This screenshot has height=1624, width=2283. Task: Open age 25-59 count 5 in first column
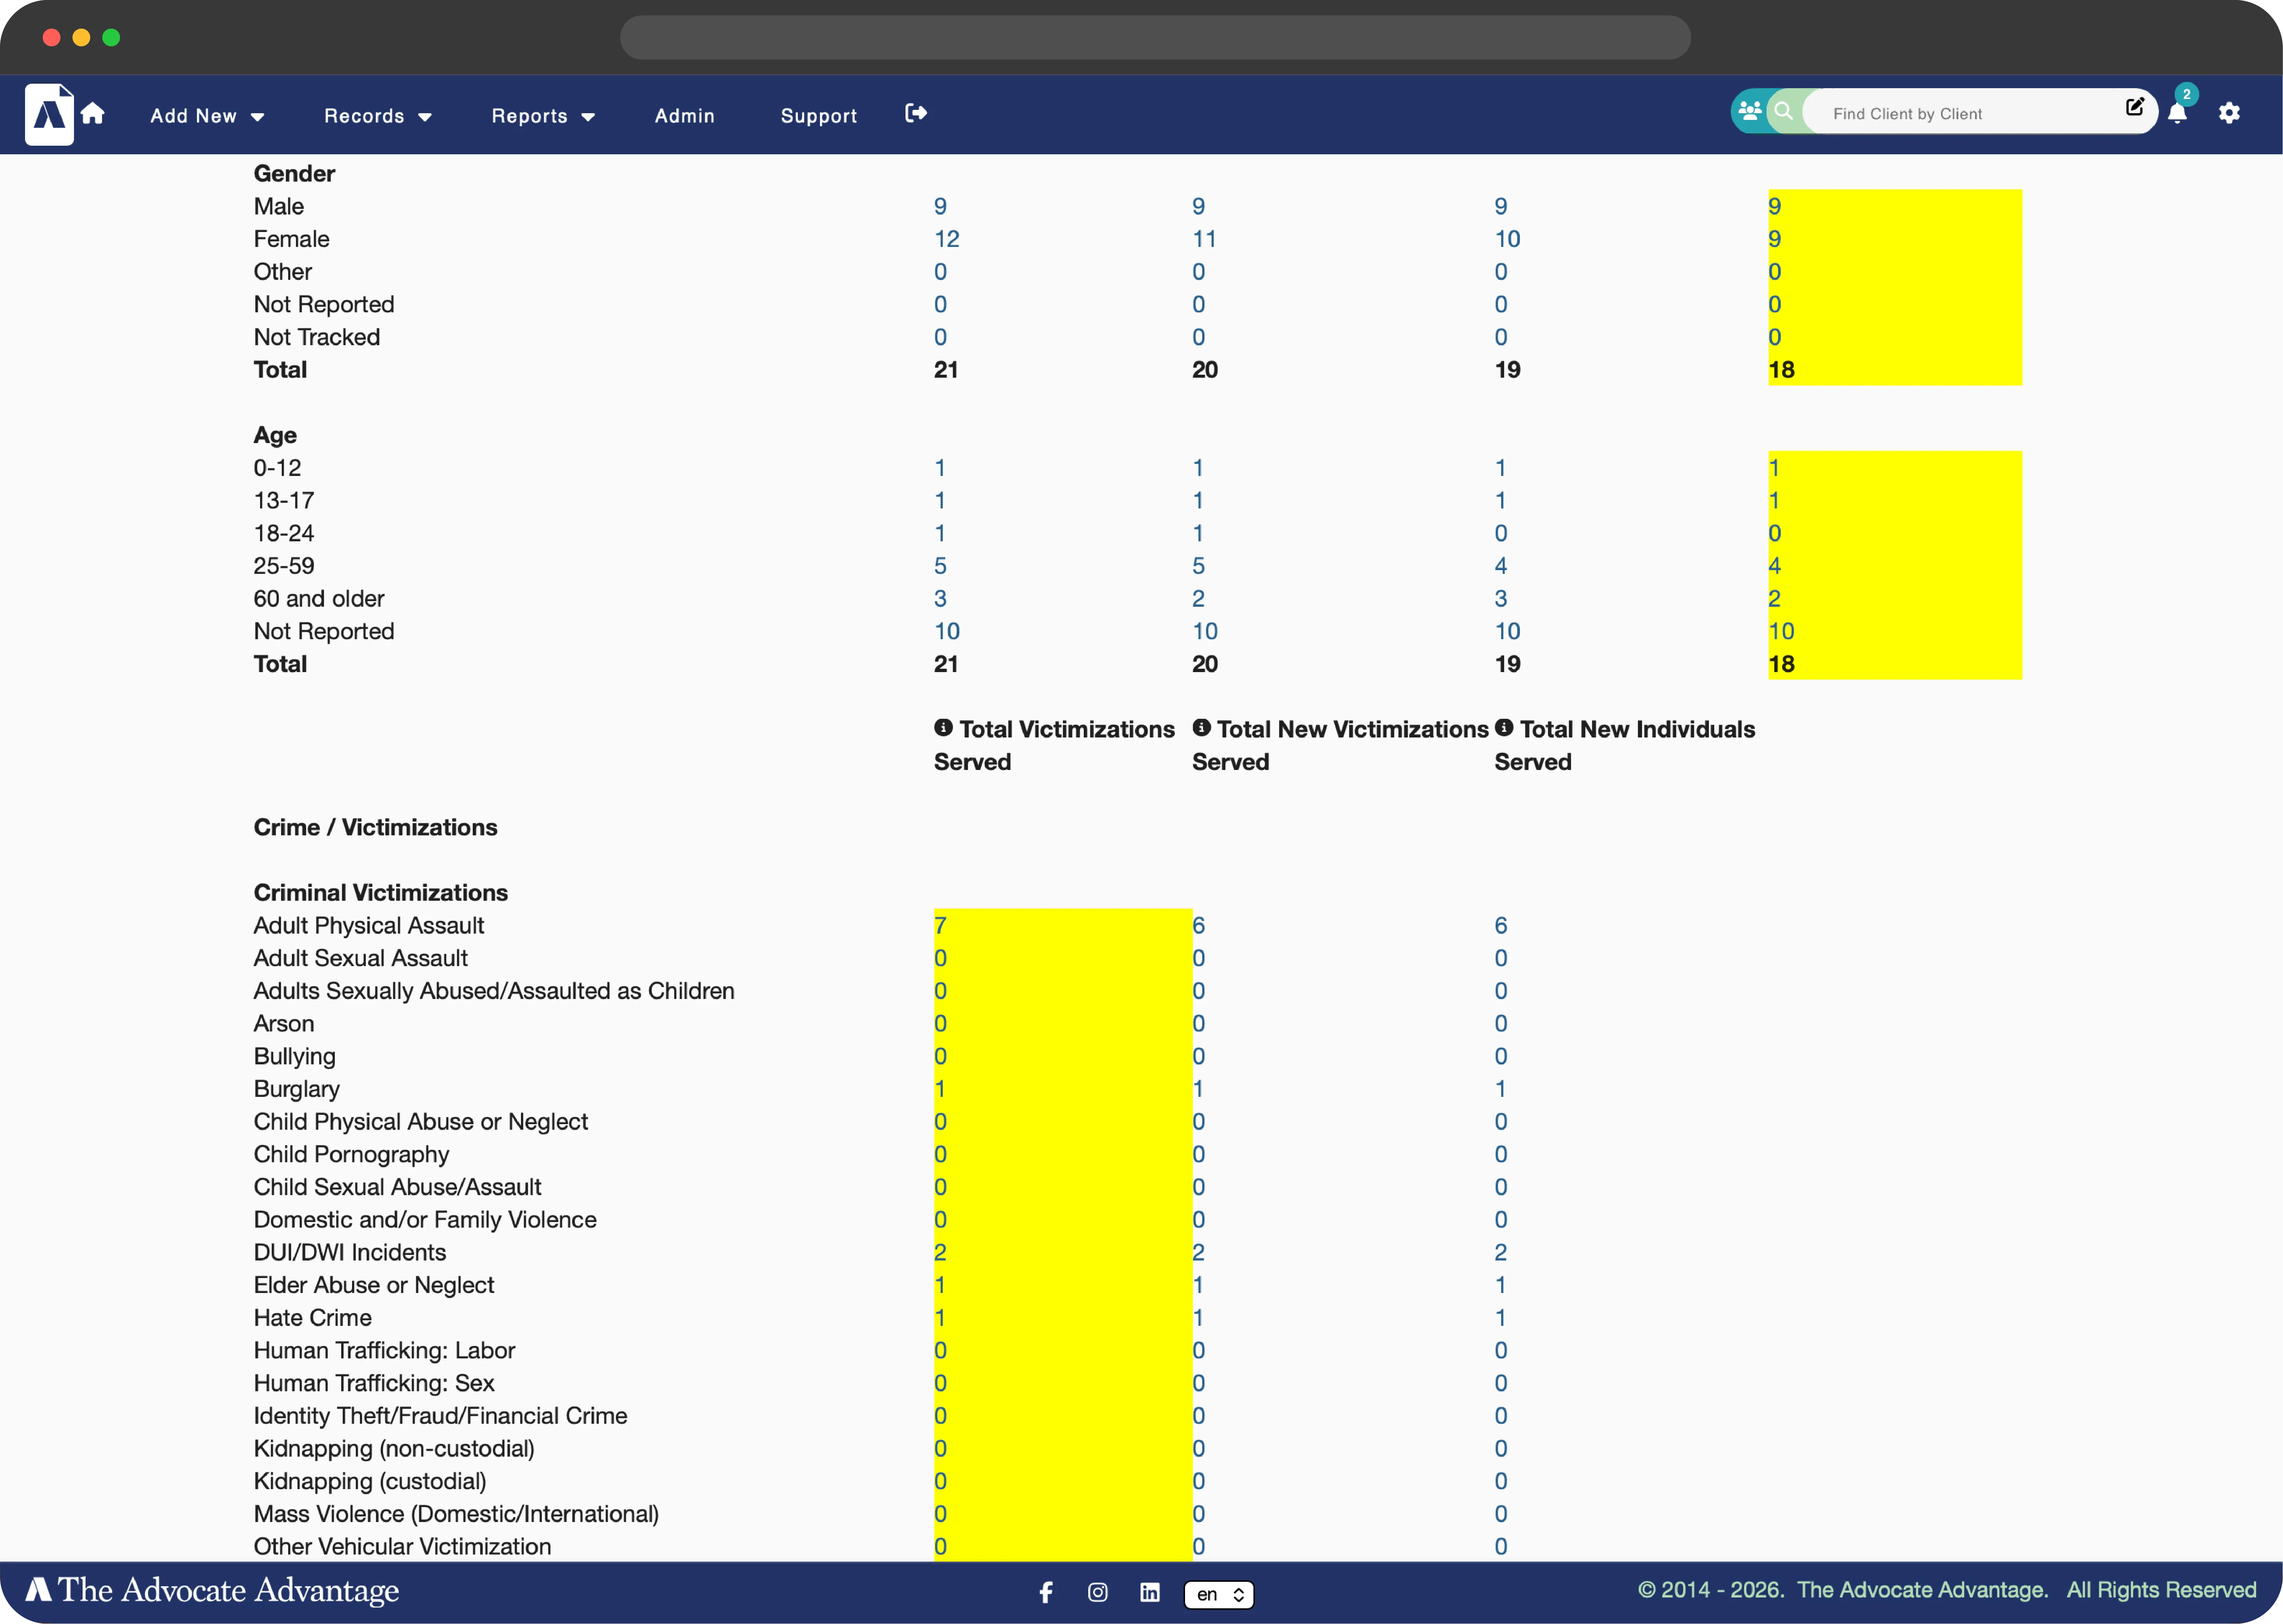(x=940, y=566)
